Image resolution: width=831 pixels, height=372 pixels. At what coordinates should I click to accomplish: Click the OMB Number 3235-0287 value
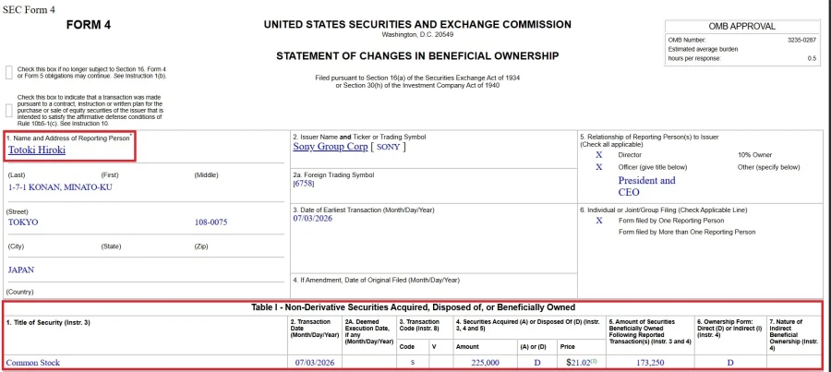801,40
